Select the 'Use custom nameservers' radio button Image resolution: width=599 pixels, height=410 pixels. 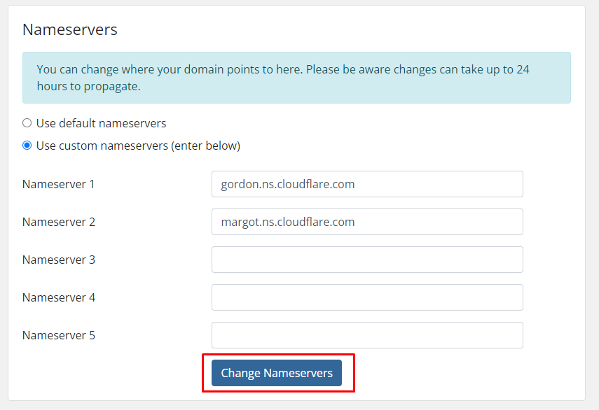(x=27, y=146)
